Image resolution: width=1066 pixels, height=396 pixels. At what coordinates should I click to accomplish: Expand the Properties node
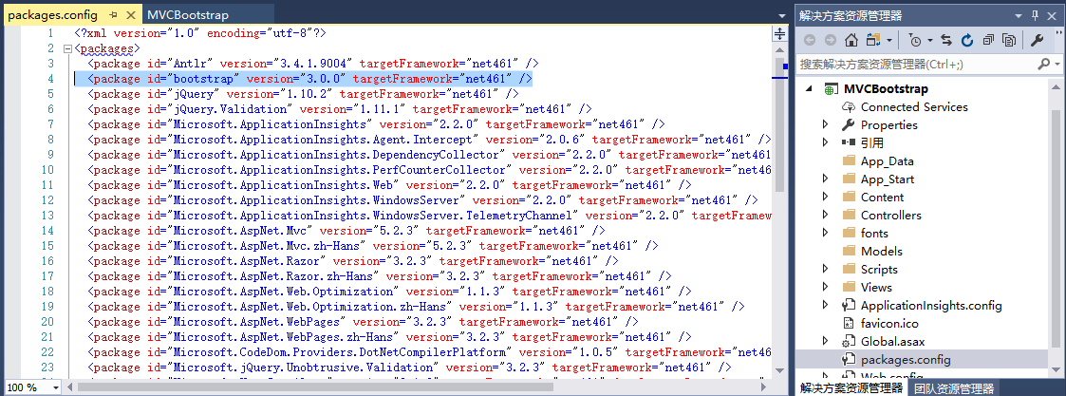[x=825, y=125]
